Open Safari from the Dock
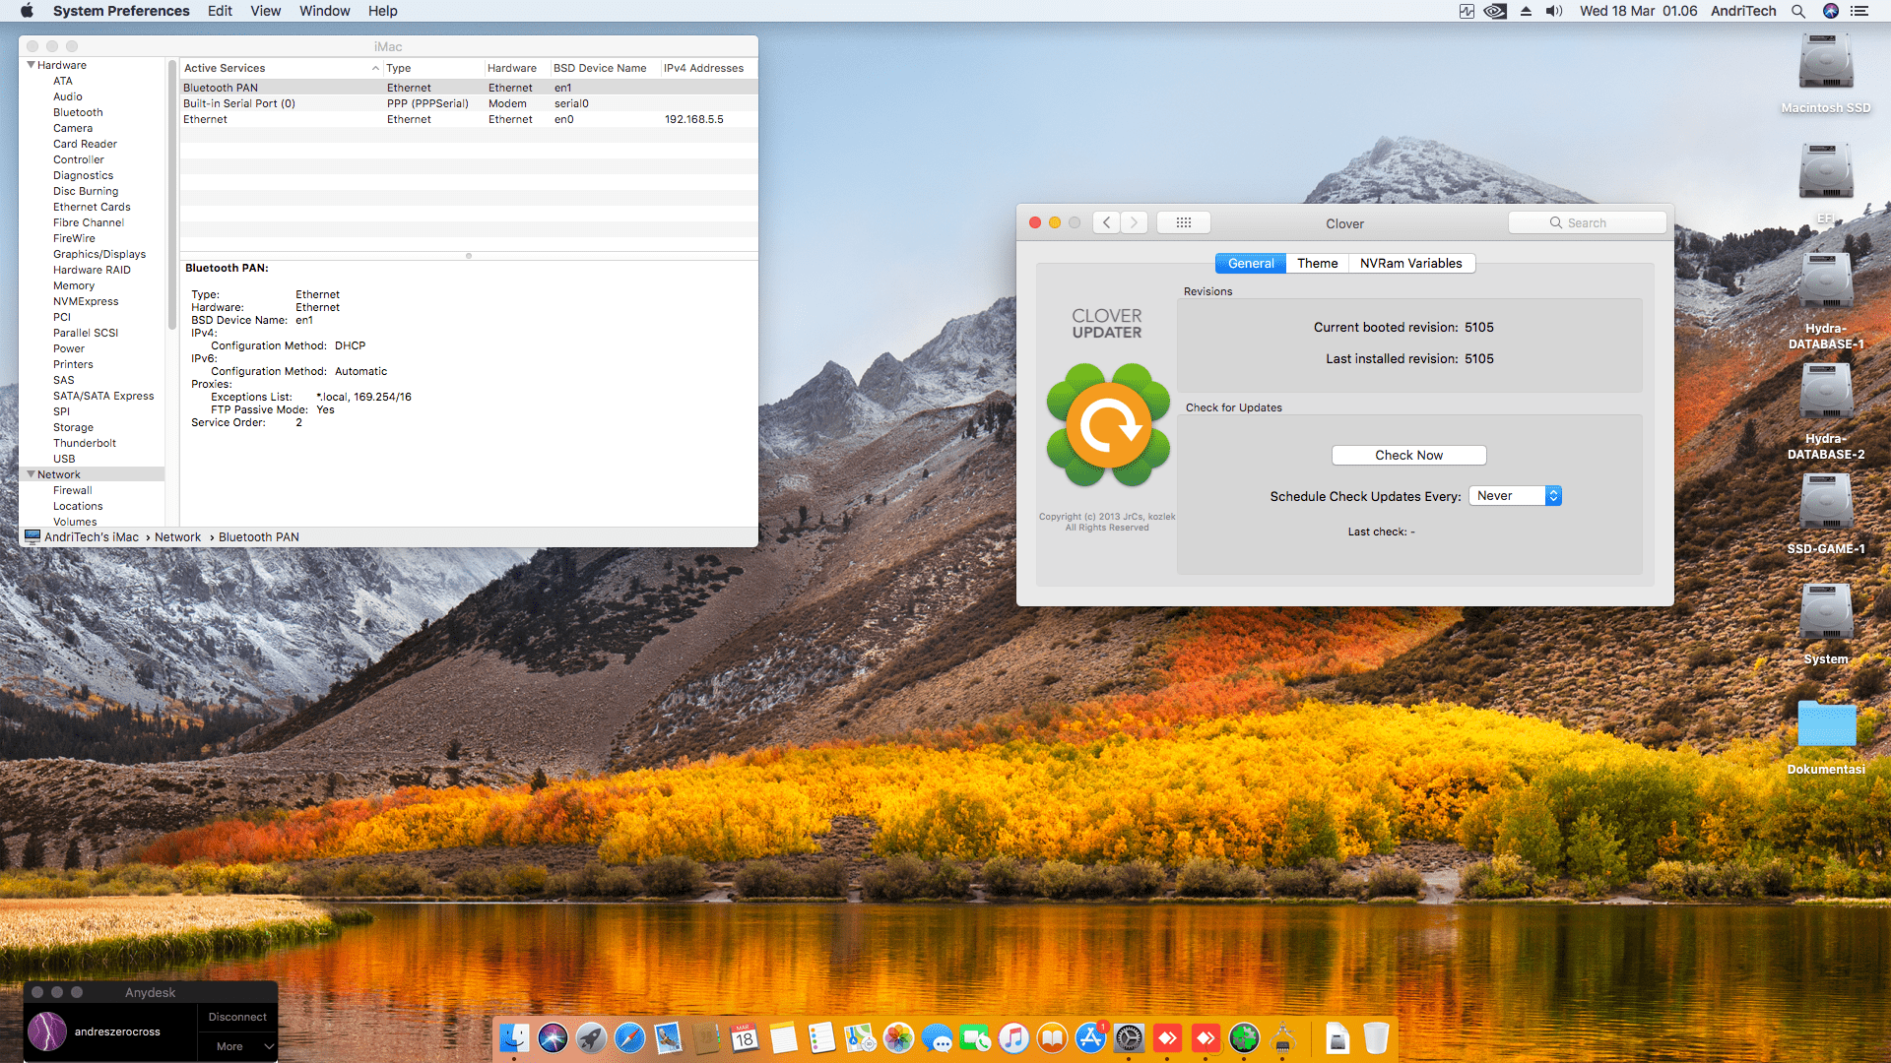Screen dimensions: 1891x1063 [629, 1037]
